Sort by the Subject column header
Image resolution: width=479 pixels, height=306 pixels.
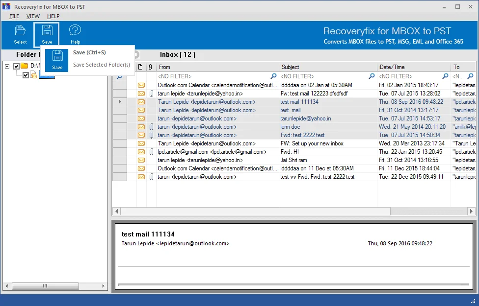click(328, 67)
